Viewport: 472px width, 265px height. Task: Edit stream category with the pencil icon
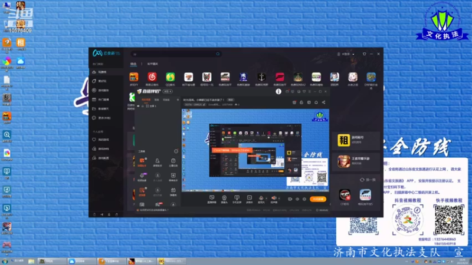click(x=204, y=105)
